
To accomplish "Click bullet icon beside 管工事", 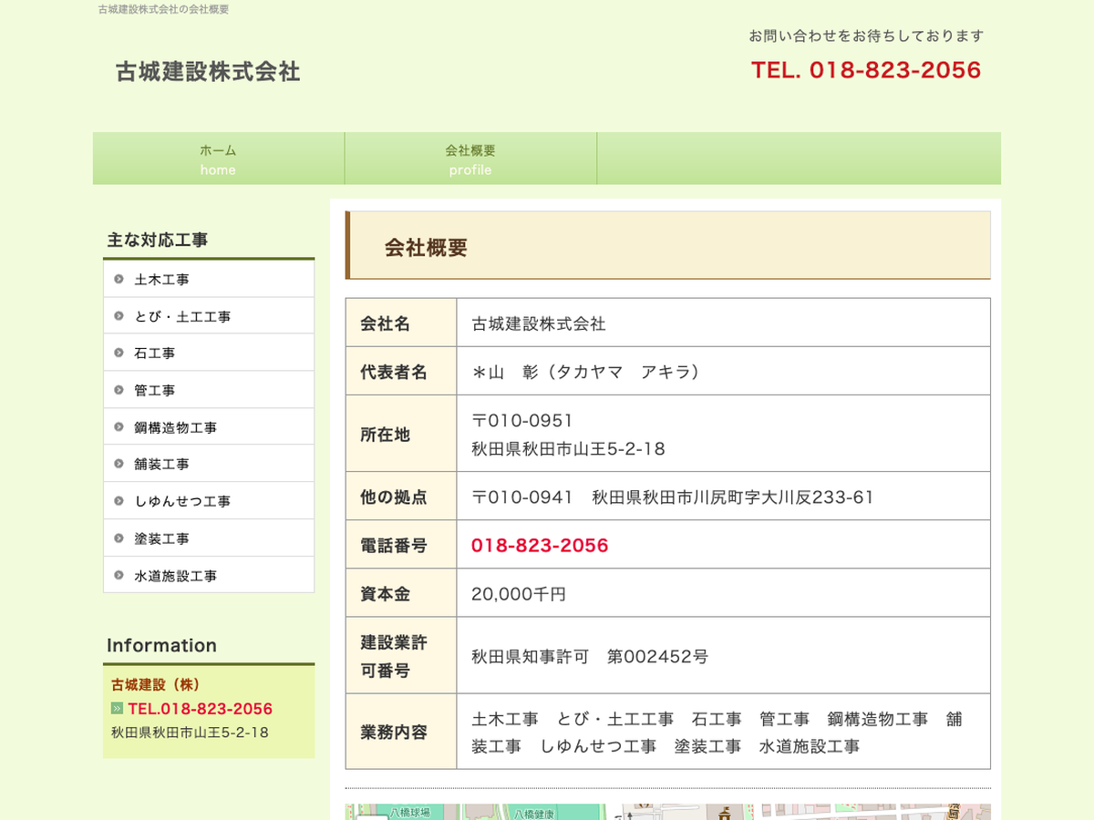I will tap(119, 390).
